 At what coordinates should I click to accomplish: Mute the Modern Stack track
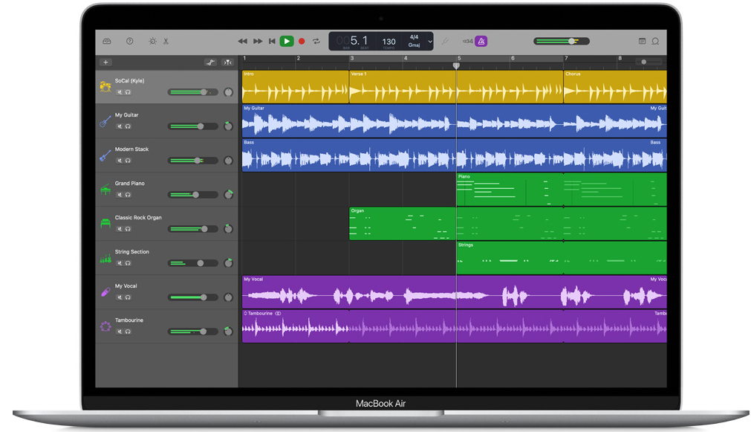coord(120,161)
